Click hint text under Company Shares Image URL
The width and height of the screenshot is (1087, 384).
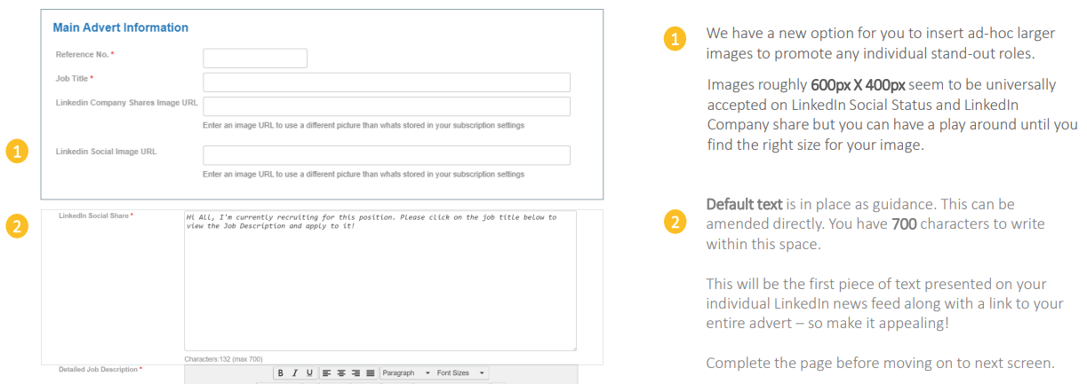(364, 125)
